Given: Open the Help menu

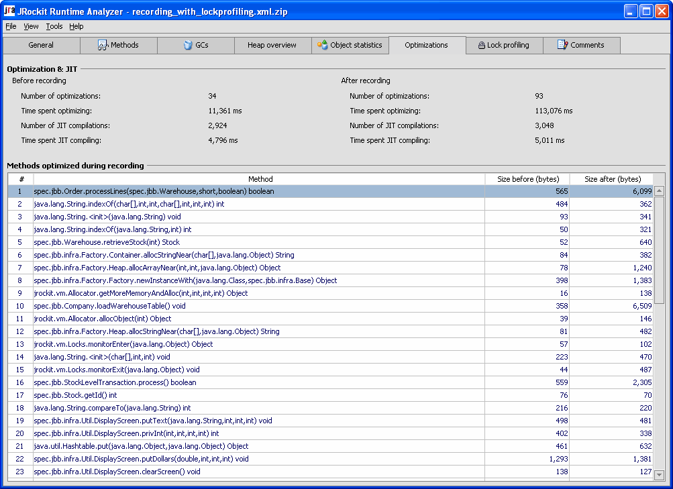Looking at the screenshot, I should (x=76, y=26).
